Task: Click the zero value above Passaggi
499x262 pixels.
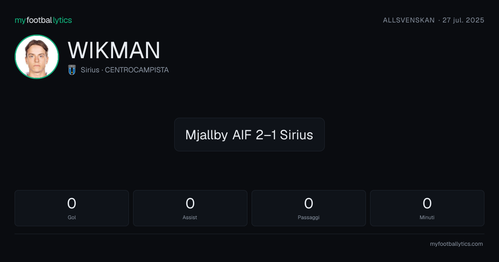Action: tap(309, 203)
